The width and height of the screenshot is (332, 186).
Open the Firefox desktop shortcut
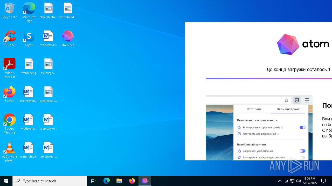click(10, 94)
